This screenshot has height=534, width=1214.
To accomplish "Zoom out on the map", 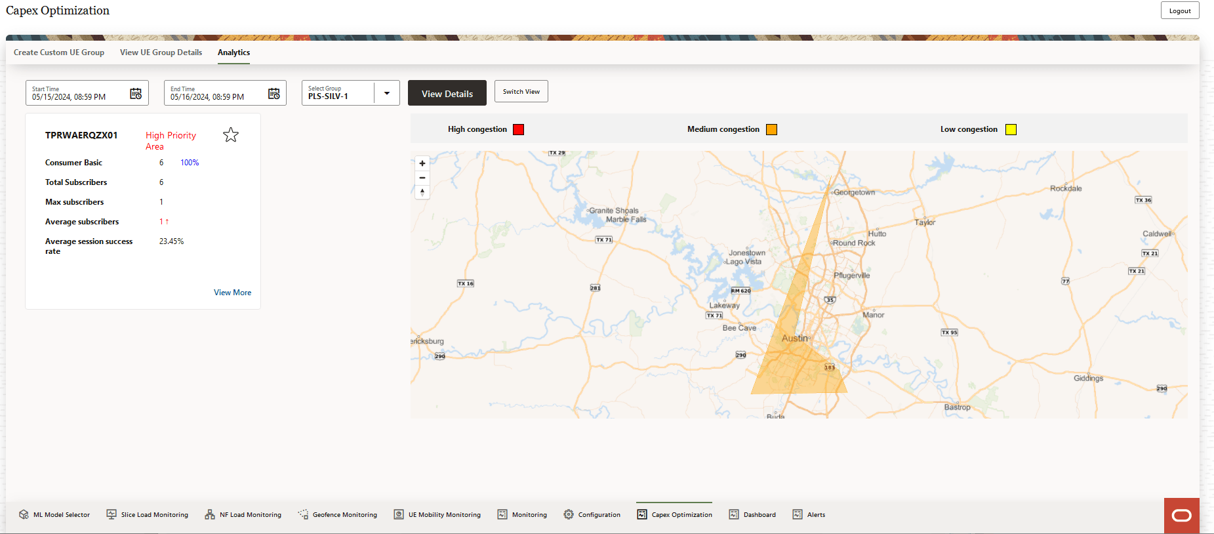I will point(422,178).
